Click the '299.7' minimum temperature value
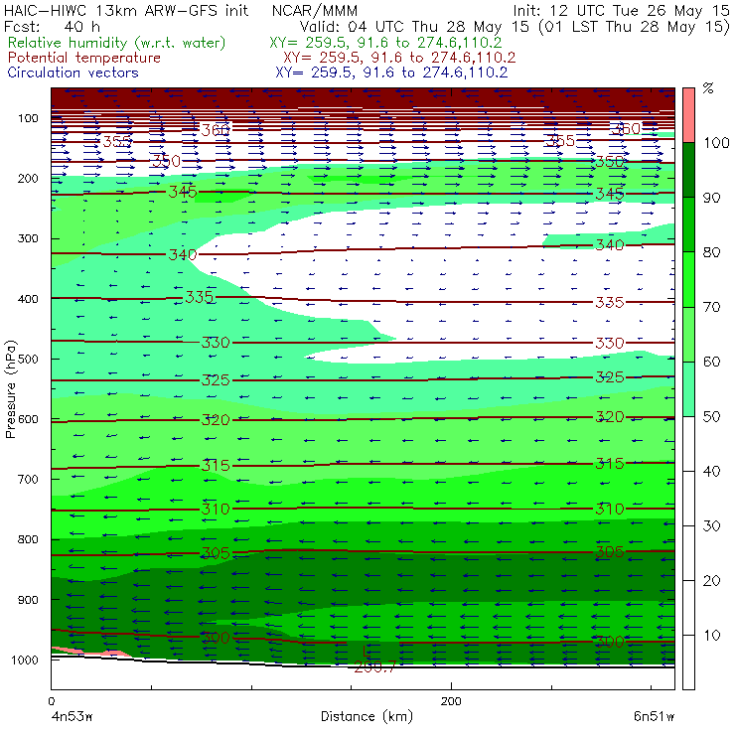 pos(375,667)
